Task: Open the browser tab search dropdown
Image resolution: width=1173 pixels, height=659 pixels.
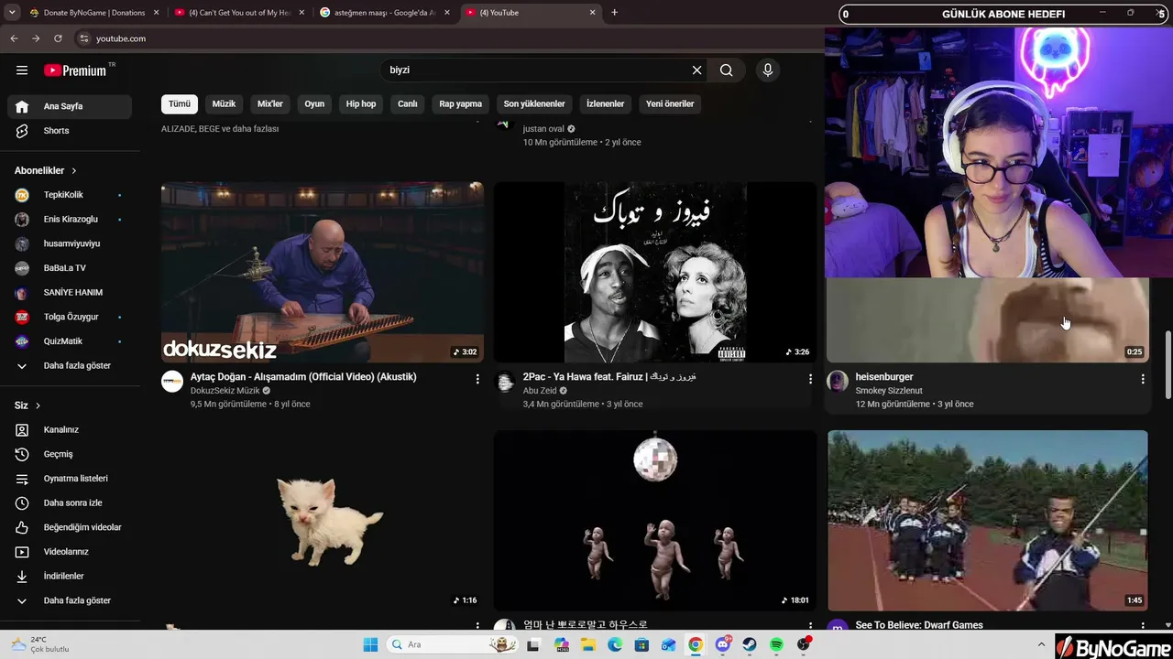Action: [x=12, y=13]
